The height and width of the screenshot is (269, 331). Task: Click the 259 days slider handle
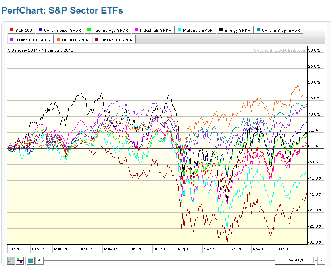pos(296,260)
